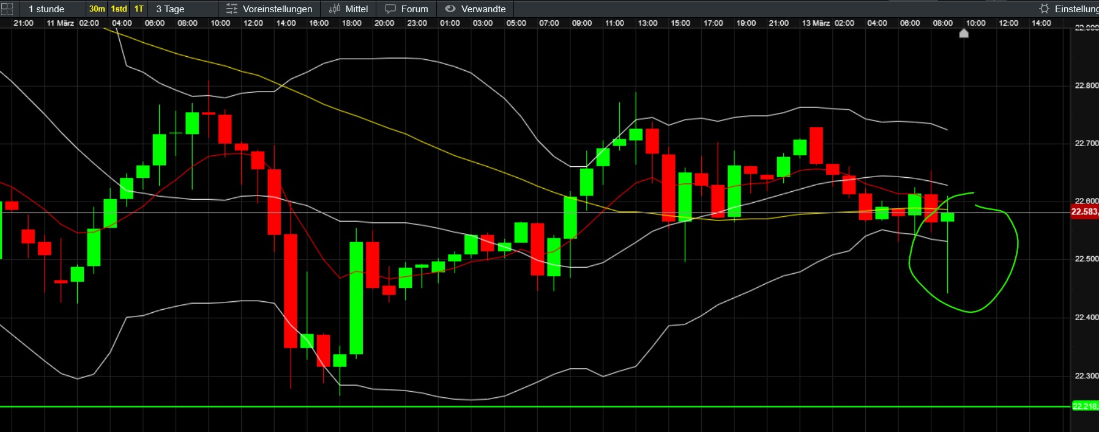Viewport: 1099px width, 432px height.
Task: Open the chart layout grid icon
Action: (7, 9)
